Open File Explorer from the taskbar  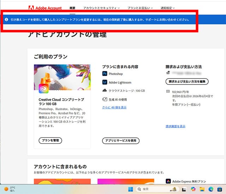(202, 189)
